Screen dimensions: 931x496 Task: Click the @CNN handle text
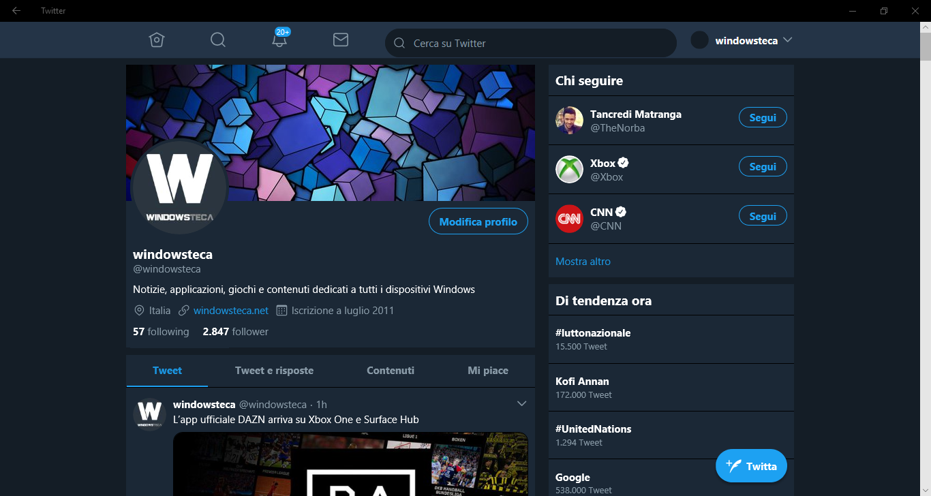pos(606,226)
